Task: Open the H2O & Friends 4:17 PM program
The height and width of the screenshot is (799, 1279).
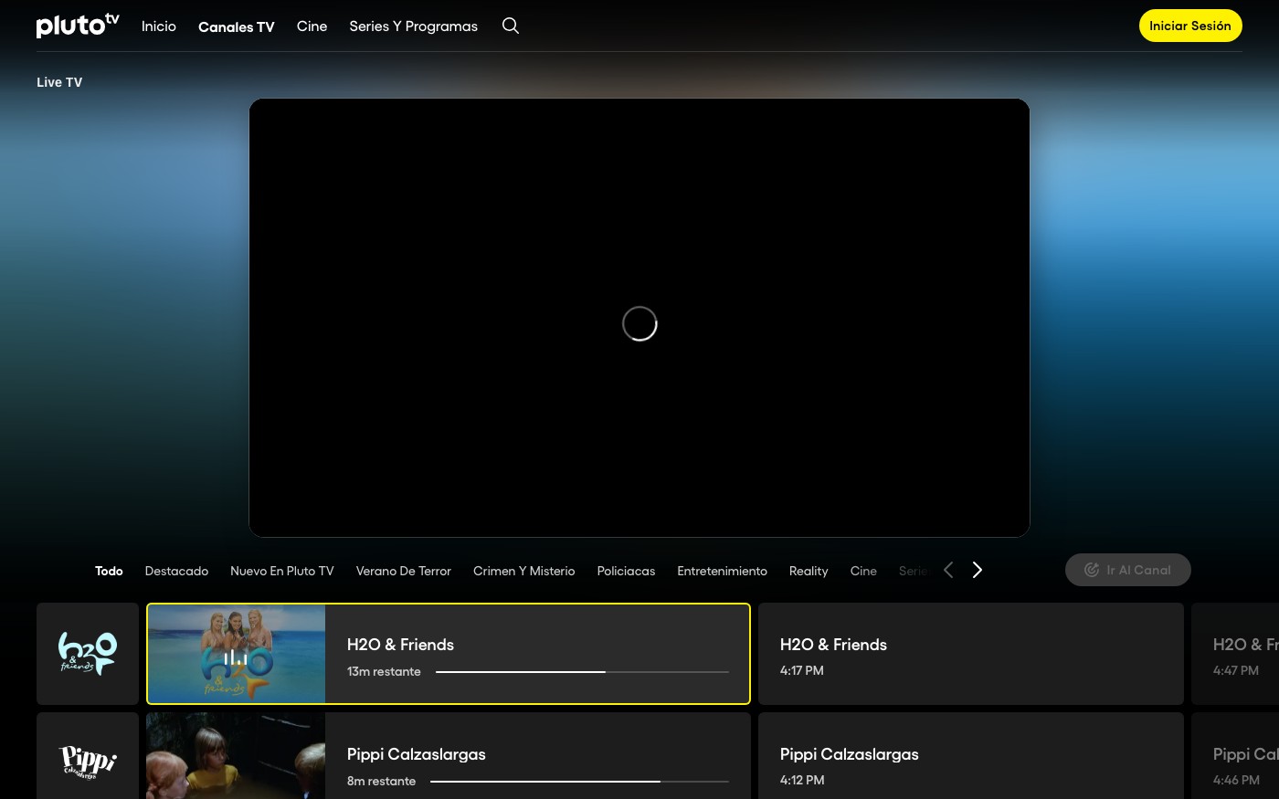Action: [x=971, y=654]
